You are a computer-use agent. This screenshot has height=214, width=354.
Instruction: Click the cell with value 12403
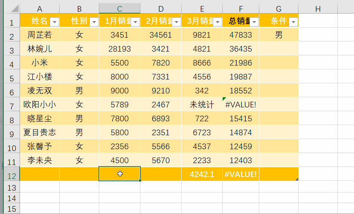pyautogui.click(x=241, y=160)
